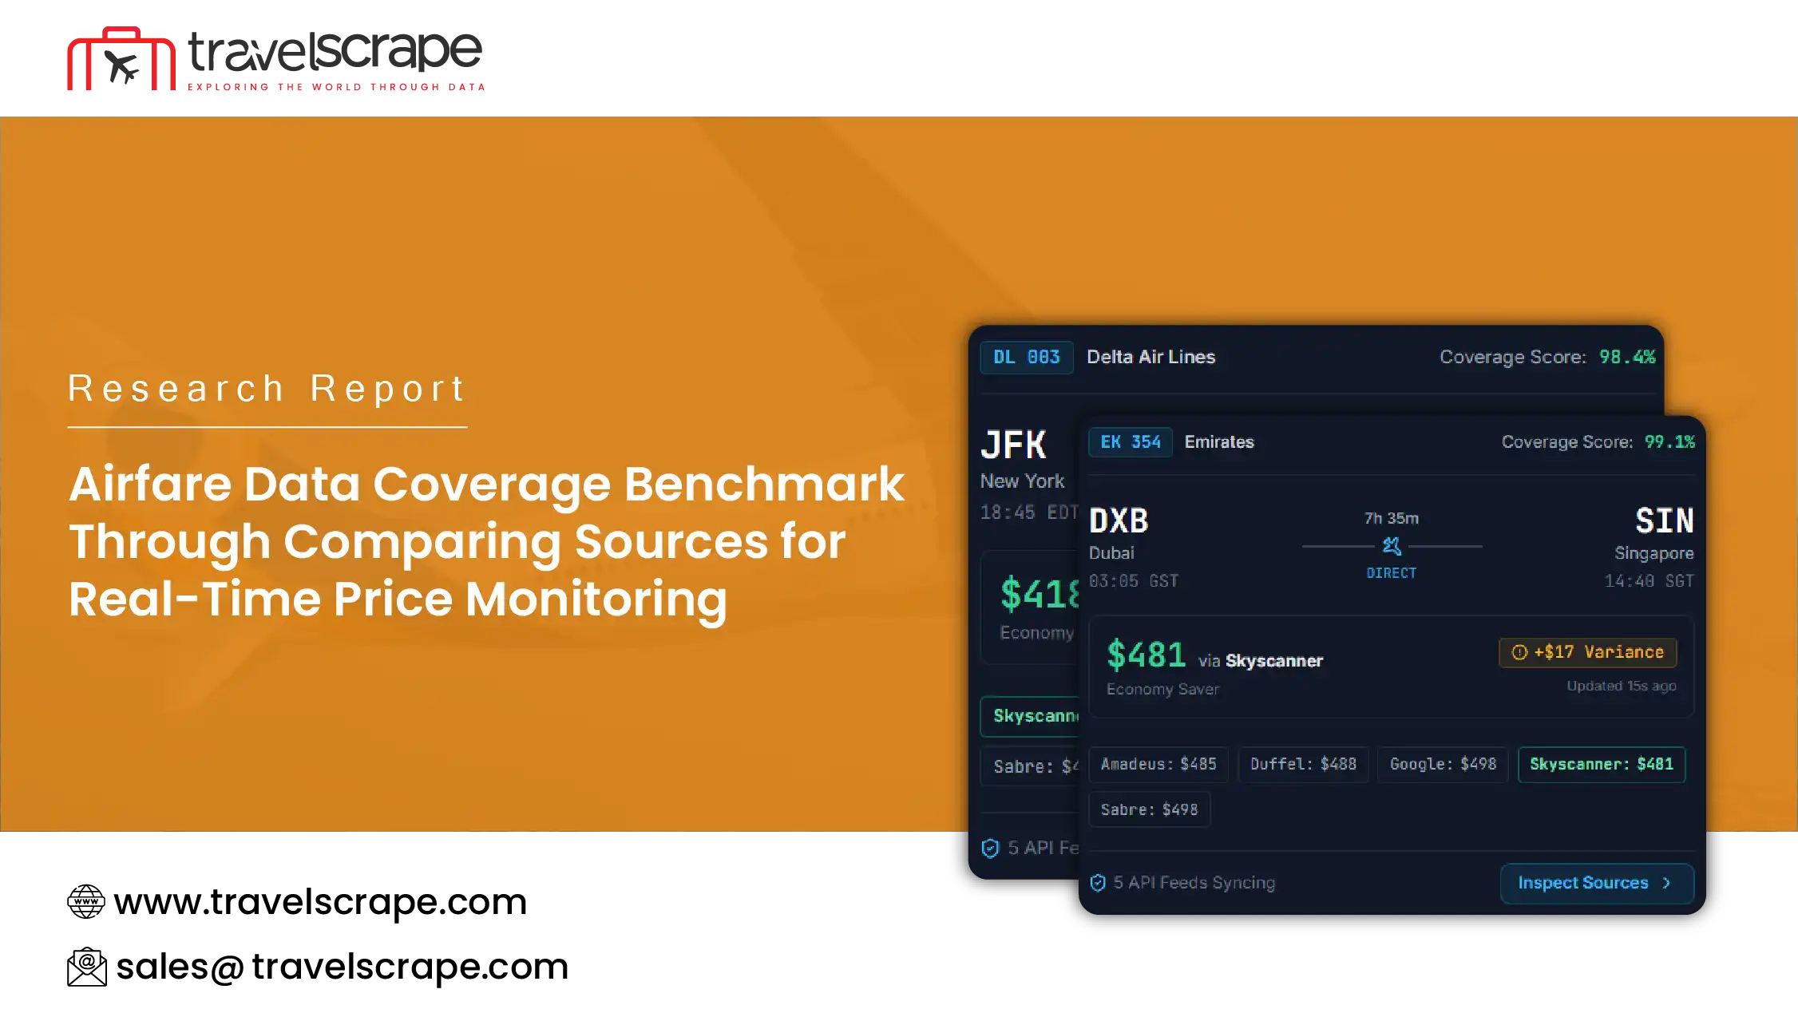Image resolution: width=1798 pixels, height=1013 pixels.
Task: Select the Google: $498 source chip
Action: pos(1443,764)
